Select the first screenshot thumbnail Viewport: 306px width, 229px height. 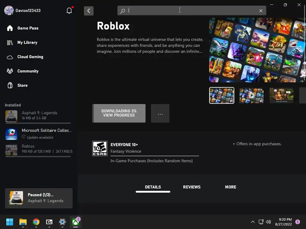click(x=222, y=95)
